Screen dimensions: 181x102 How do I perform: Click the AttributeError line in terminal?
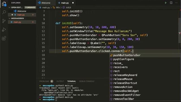(69, 95)
